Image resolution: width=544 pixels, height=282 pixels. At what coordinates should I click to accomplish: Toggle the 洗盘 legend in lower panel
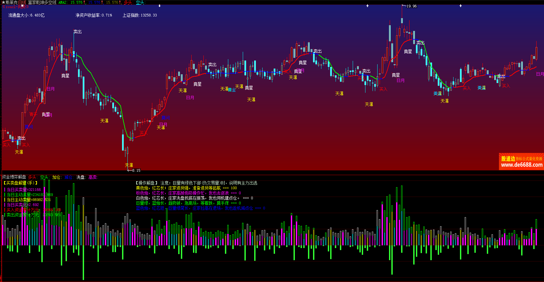pyautogui.click(x=81, y=177)
